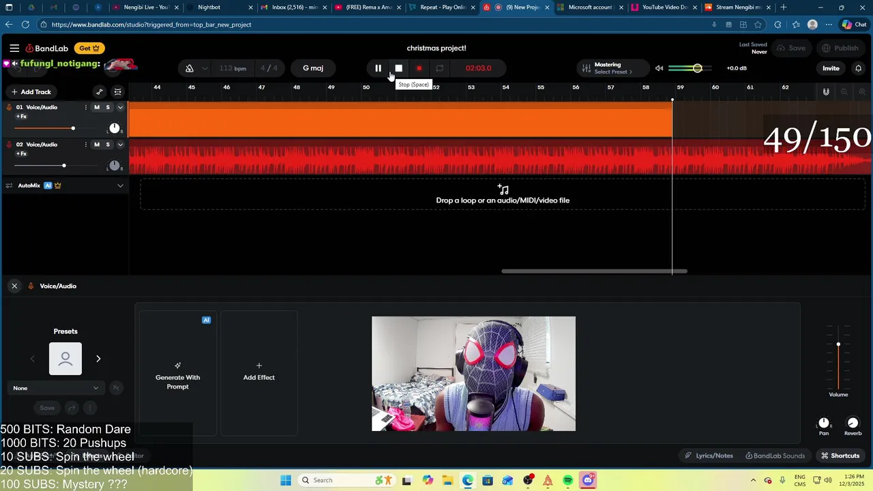This screenshot has width=873, height=491.
Task: Go to next preset arrow
Action: pyautogui.click(x=98, y=359)
